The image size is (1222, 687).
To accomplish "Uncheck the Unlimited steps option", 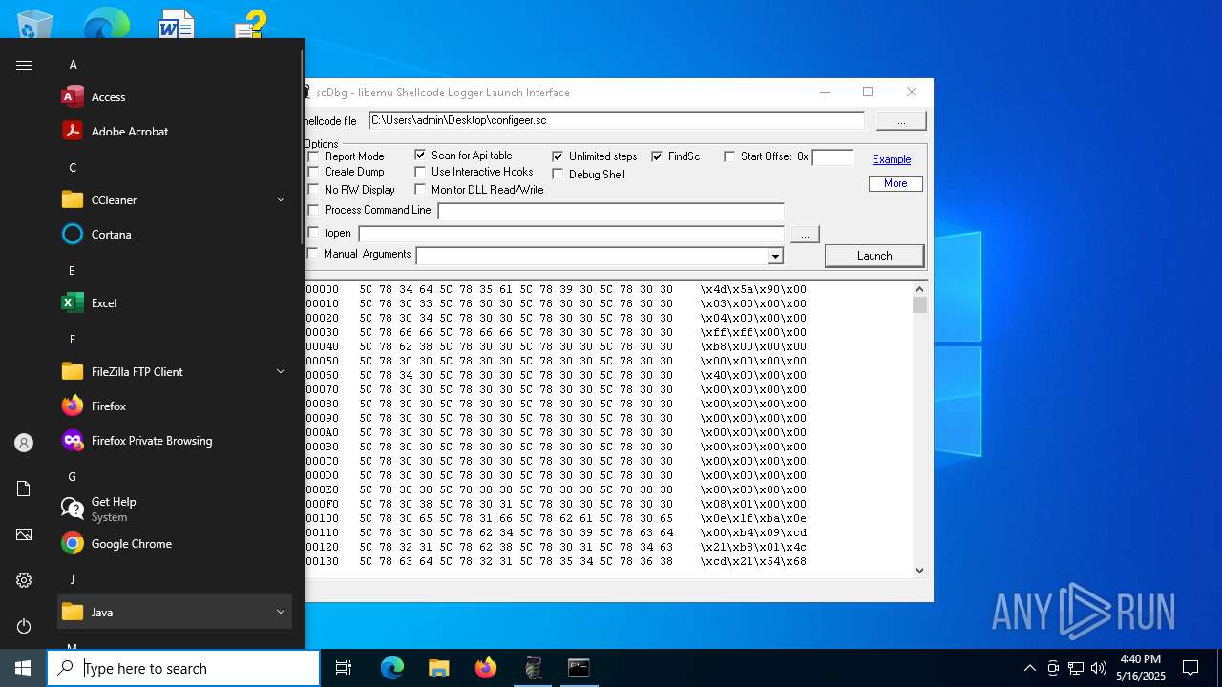I will tap(558, 156).
